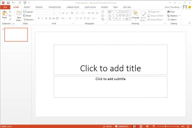The width and height of the screenshot is (192, 128).
Task: Click the Cut scissors icon
Action: click(x=10, y=12)
